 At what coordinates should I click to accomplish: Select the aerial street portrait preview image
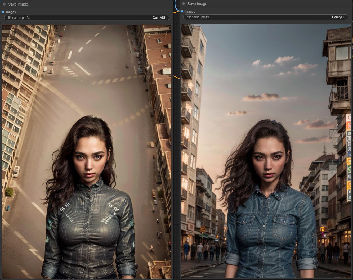pos(87,152)
